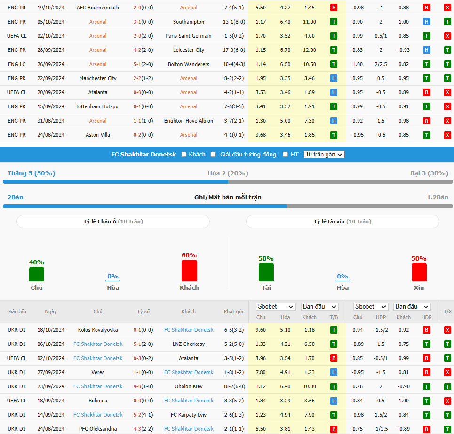Image resolution: width=454 pixels, height=434 pixels.
Task: Click green T result badge in Tottenham Hotspur row
Action: pos(334,106)
